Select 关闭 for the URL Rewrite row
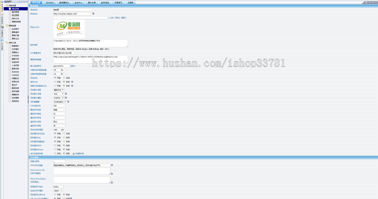 pyautogui.click(x=64, y=198)
